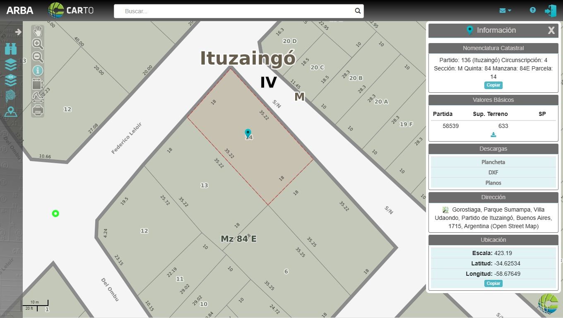Click the Mz 84 E block label
This screenshot has height=318, width=563.
[238, 239]
